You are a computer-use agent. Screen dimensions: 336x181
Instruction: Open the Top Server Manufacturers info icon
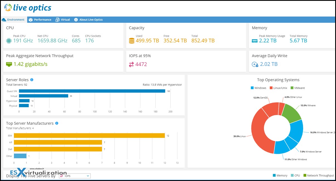click(x=57, y=123)
